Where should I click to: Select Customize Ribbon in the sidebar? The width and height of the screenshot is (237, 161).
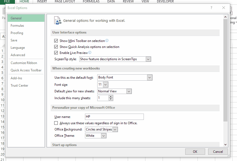[26, 63]
